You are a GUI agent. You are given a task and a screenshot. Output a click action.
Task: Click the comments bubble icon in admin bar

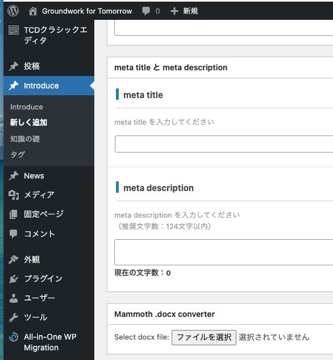tap(146, 11)
